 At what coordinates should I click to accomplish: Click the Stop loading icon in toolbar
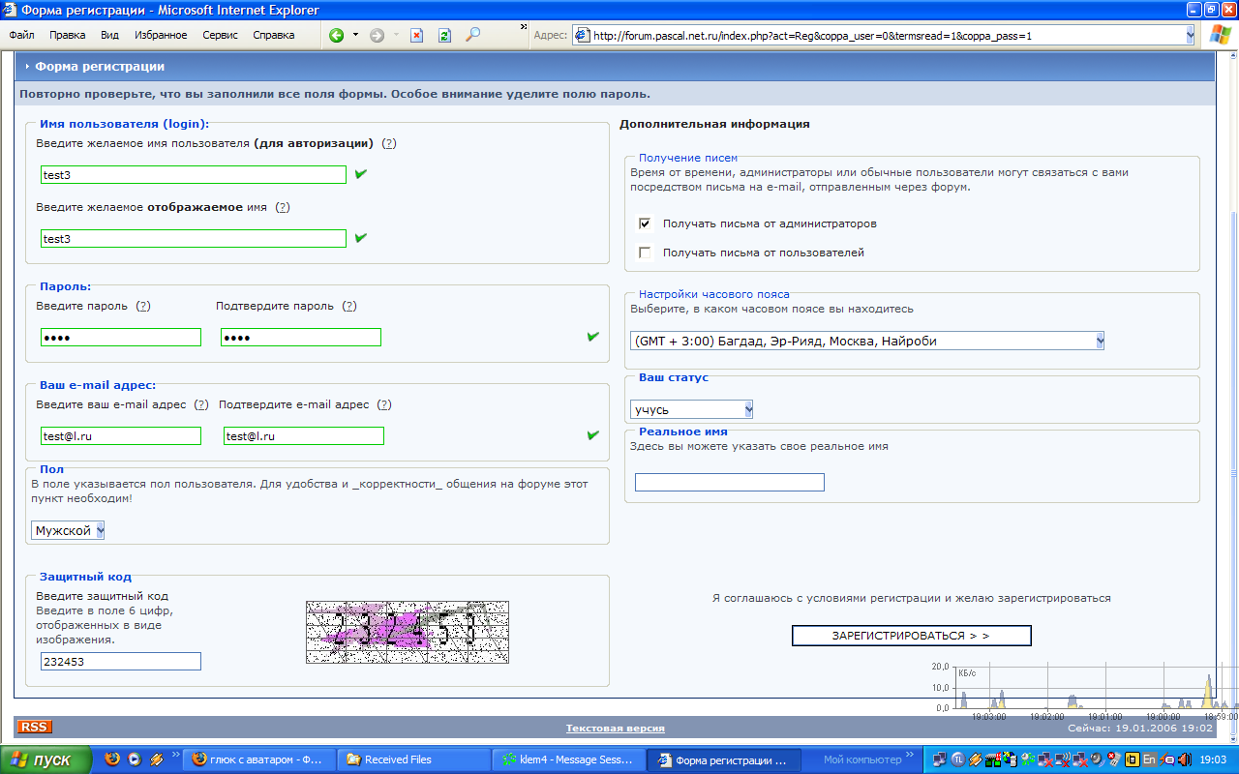click(416, 35)
